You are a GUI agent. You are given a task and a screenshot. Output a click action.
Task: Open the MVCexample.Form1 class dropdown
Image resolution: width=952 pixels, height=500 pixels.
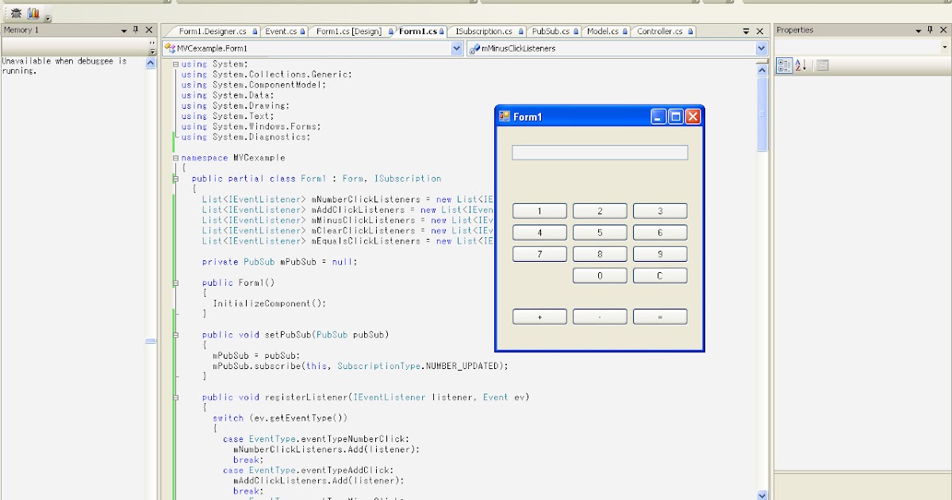pyautogui.click(x=458, y=48)
